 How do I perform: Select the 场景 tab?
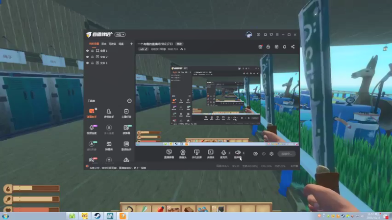121,44
